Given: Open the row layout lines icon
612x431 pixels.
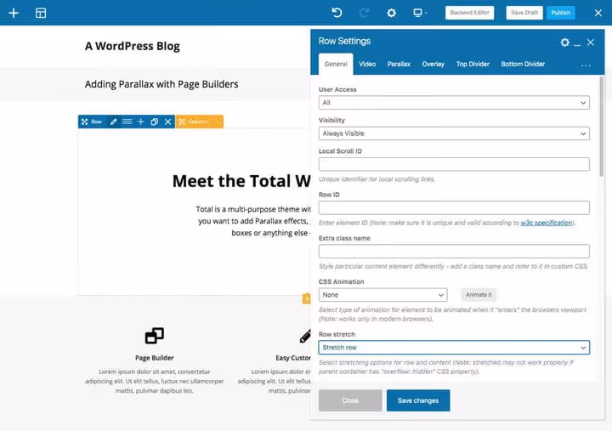Looking at the screenshot, I should pos(127,122).
